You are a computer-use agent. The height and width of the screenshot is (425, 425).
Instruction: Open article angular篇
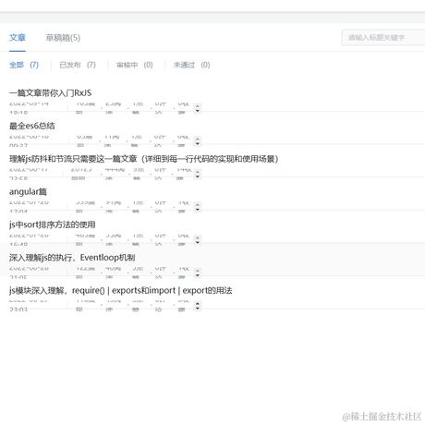tap(28, 192)
